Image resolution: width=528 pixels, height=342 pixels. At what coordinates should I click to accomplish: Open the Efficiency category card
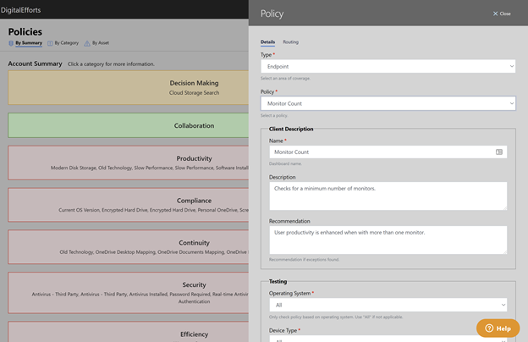[129, 332]
